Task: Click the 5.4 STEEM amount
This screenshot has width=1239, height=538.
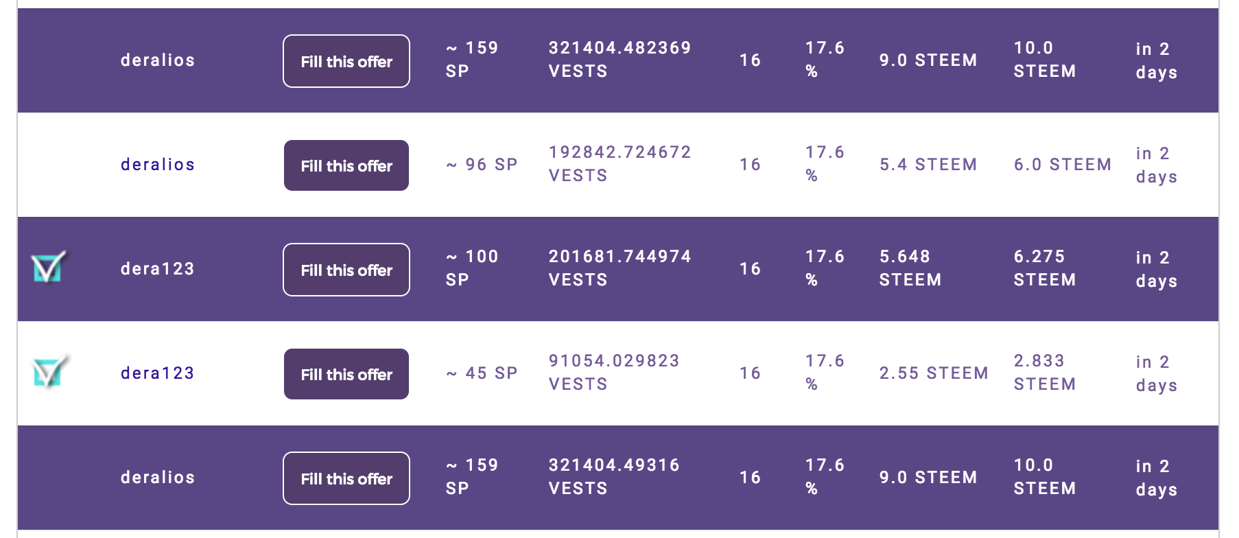Action: click(928, 165)
